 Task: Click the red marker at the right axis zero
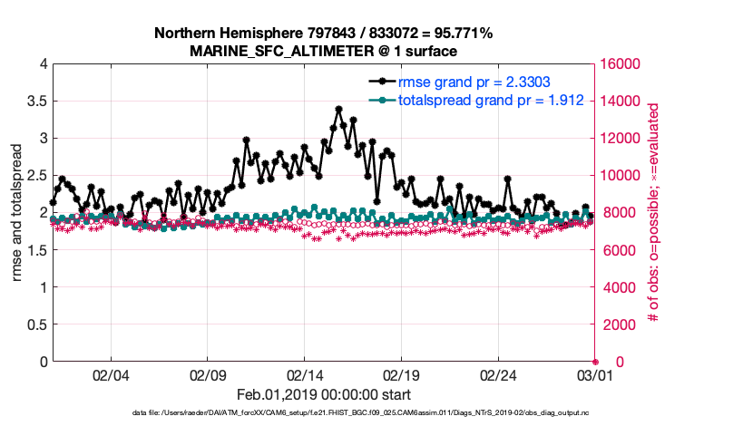[595, 362]
